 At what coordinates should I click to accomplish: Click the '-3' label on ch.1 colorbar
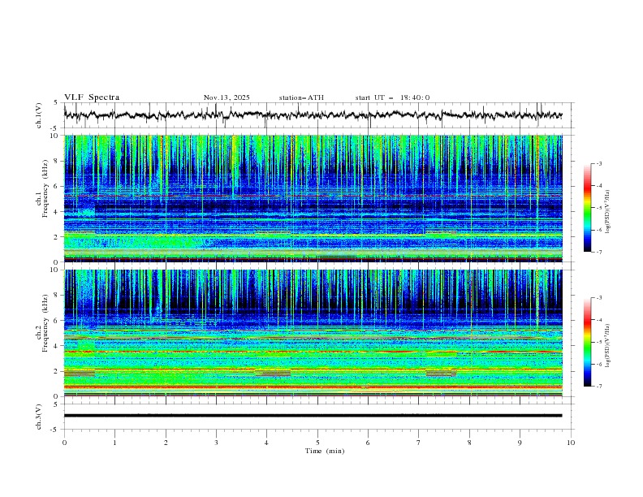[598, 163]
